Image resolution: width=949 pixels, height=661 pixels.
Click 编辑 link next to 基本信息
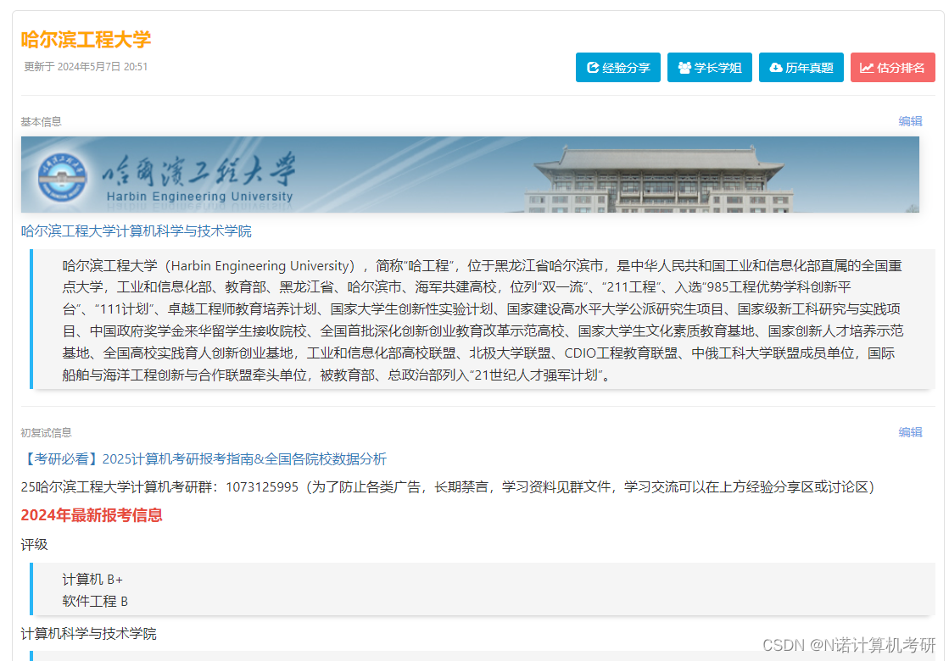[x=910, y=121]
